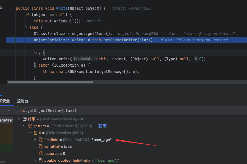Click the editor horizontal scrollbar thumb

[50, 82]
